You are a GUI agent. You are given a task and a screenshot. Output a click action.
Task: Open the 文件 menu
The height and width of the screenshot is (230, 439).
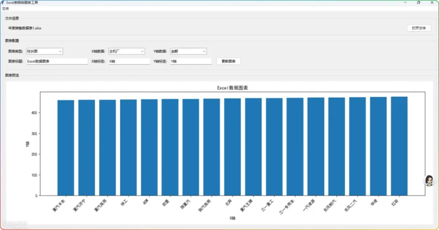5,9
